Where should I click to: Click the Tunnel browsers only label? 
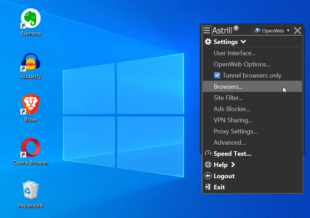[252, 75]
